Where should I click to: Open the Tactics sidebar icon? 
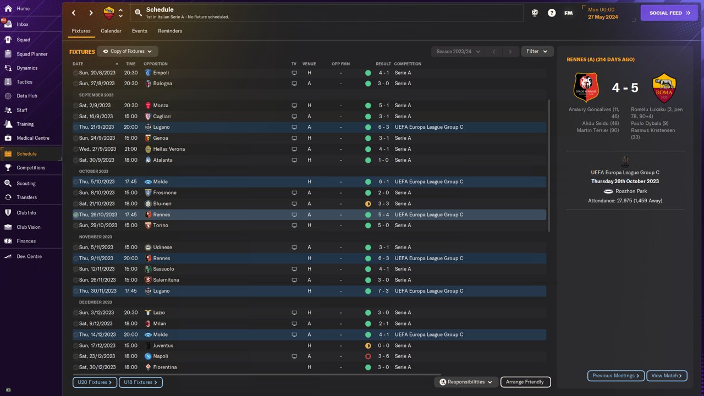8,82
